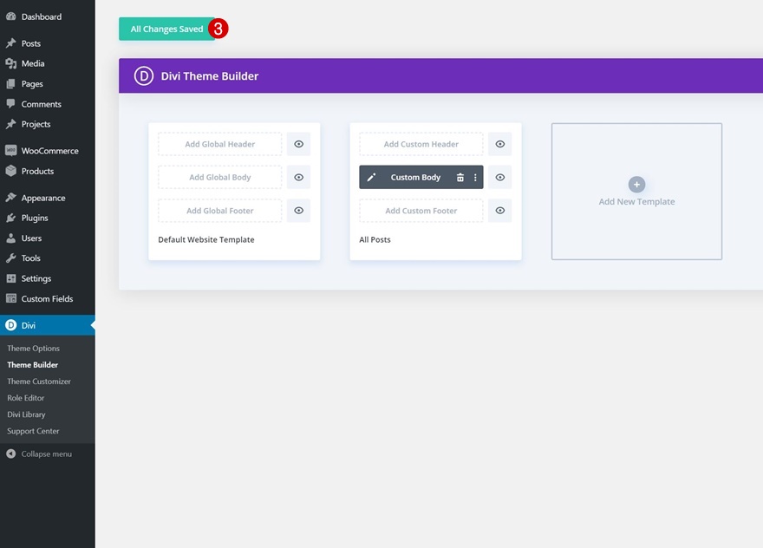Click the Settings sliders icon
The width and height of the screenshot is (763, 548).
pyautogui.click(x=10, y=278)
